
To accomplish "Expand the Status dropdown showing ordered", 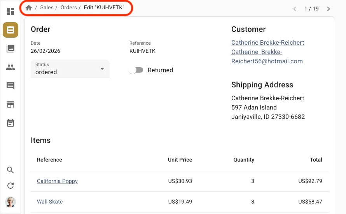I will tap(70, 69).
